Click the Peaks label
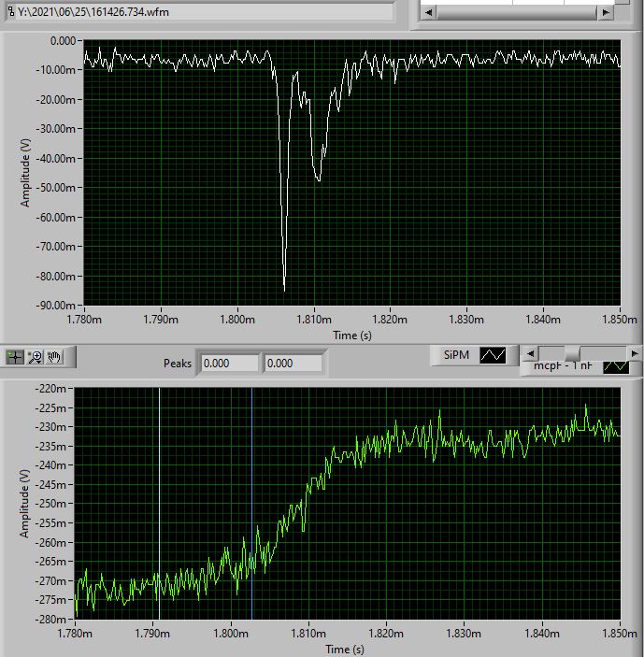644x657 pixels. (178, 364)
